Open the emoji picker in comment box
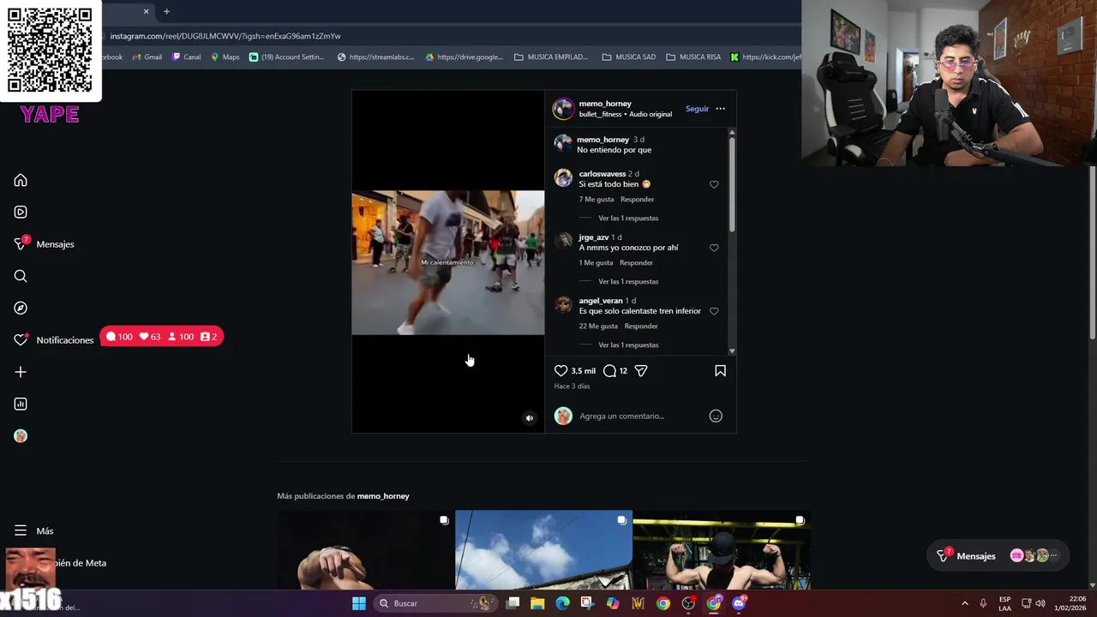The height and width of the screenshot is (617, 1097). 716,416
